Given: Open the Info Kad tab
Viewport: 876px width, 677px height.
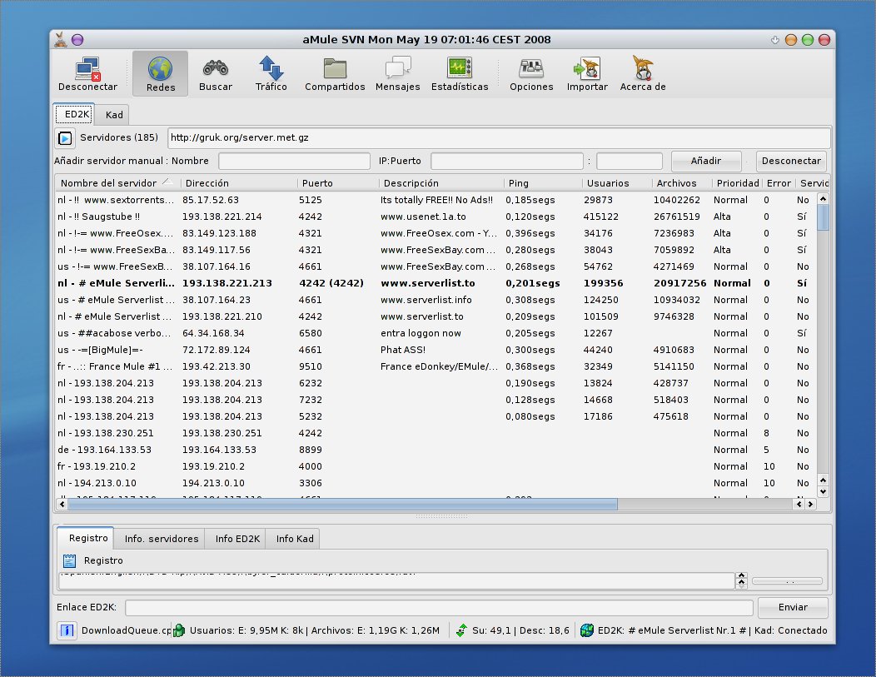Looking at the screenshot, I should tap(295, 539).
